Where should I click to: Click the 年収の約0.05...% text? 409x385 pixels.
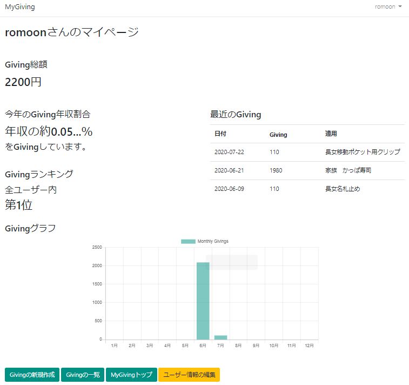49,131
